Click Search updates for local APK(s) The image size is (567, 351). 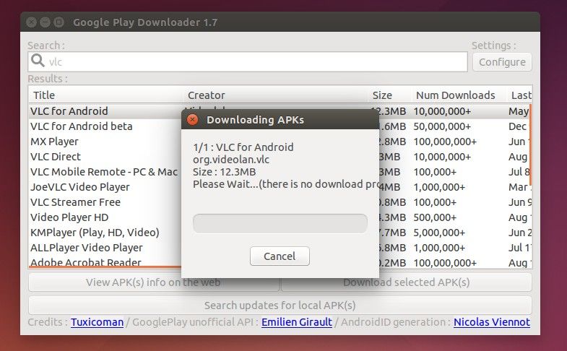[x=280, y=305]
